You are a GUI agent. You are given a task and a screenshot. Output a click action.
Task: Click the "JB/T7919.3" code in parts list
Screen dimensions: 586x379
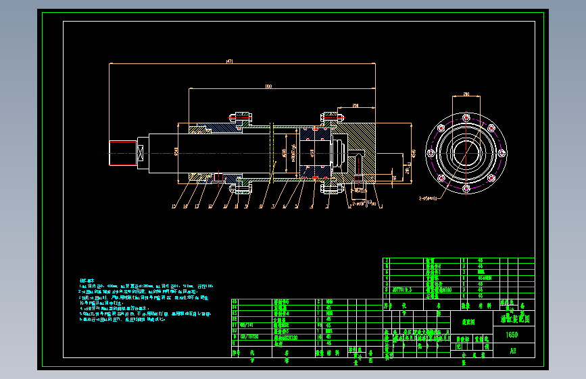point(401,290)
